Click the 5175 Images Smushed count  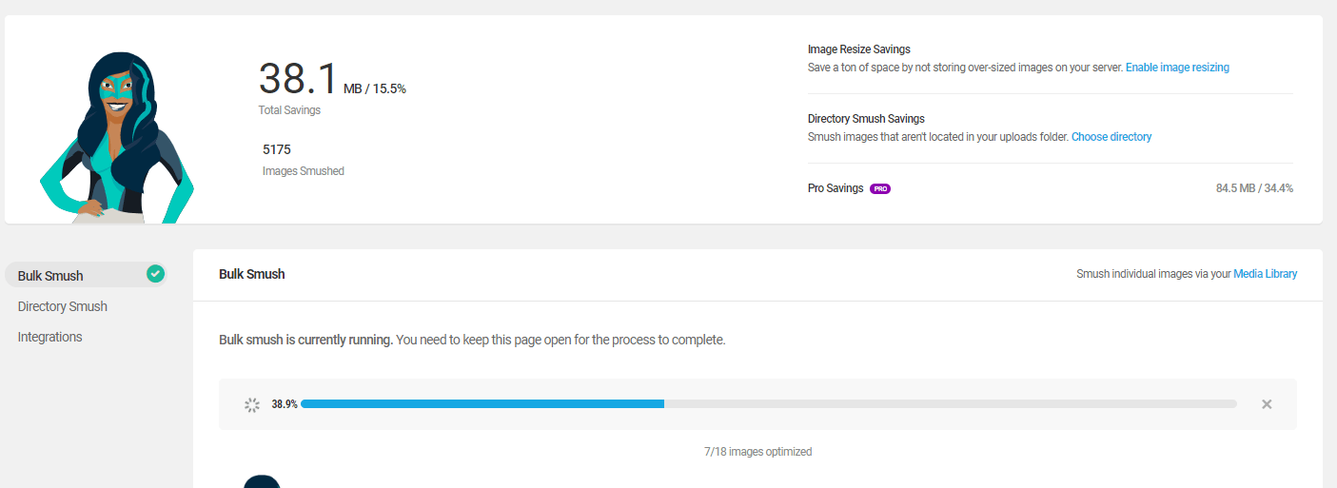tap(277, 149)
